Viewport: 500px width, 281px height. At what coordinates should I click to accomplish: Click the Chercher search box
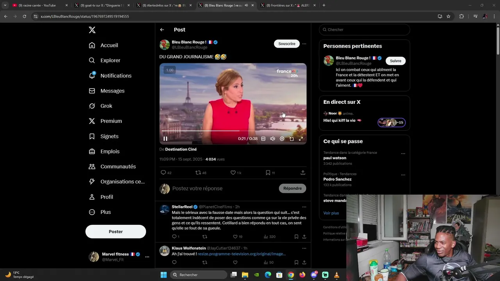364,30
